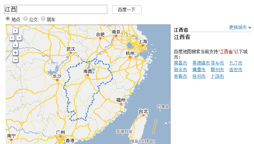
Task: Open the 上饶市 city link
Action: point(217,76)
